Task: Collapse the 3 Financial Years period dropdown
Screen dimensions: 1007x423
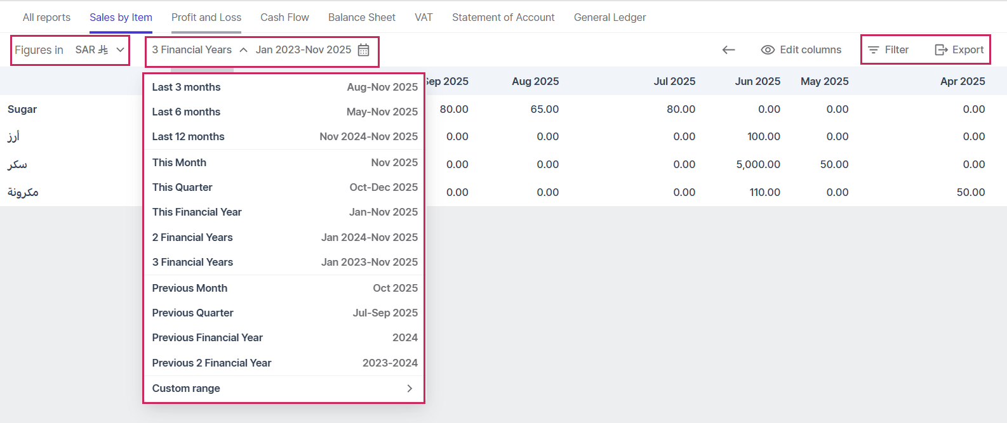Action: pyautogui.click(x=243, y=50)
